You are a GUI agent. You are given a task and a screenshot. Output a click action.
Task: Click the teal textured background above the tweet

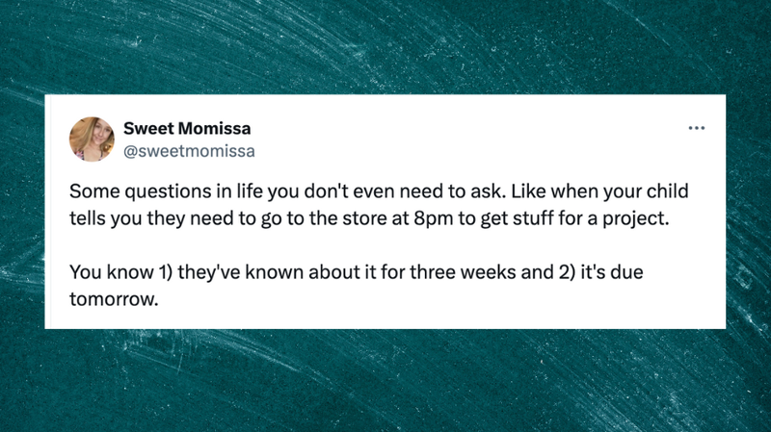click(x=385, y=48)
